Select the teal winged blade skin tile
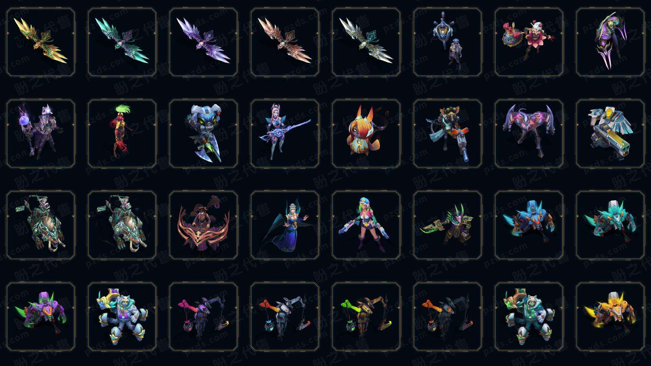 point(122,42)
